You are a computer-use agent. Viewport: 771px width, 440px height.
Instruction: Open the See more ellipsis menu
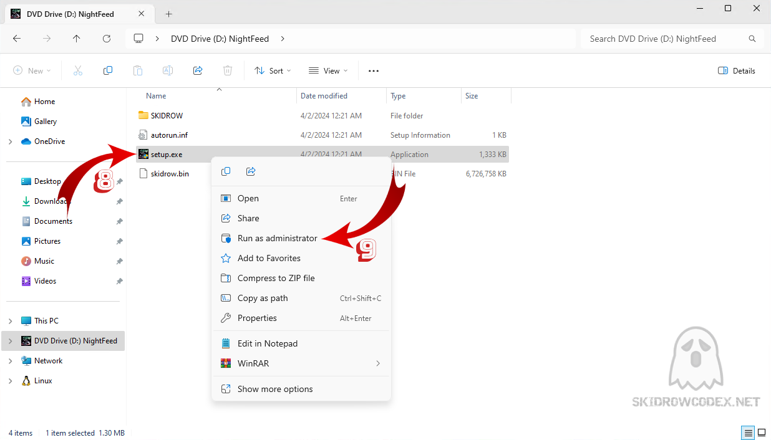[374, 70]
